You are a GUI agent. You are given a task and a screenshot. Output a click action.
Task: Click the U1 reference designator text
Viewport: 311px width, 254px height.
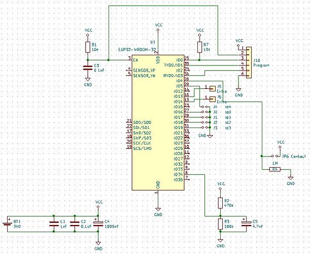coord(153,42)
